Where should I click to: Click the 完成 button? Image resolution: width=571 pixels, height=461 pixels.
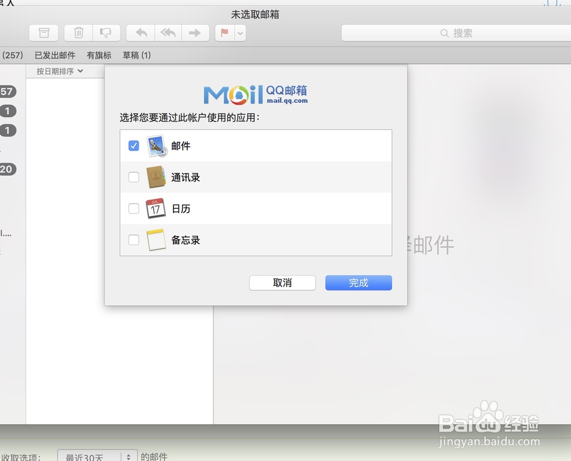[x=359, y=283]
